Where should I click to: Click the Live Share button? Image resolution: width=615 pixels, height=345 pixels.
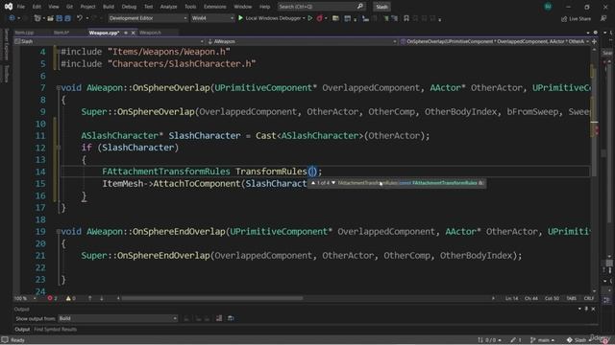(x=576, y=19)
